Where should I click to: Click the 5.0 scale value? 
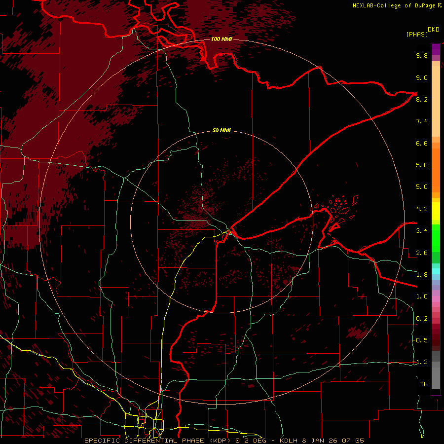[x=422, y=187]
